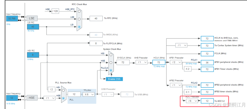Click the APB1 peripheral clocks 36 box
Screen dimensions: 247x109
pos(207,62)
